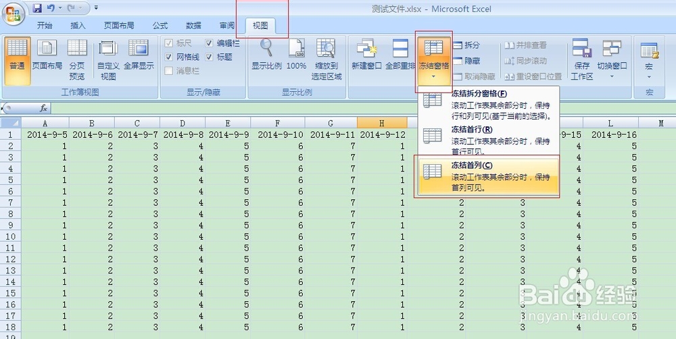The image size is (676, 339).
Task: Open a 新建窗口
Action: (366, 55)
